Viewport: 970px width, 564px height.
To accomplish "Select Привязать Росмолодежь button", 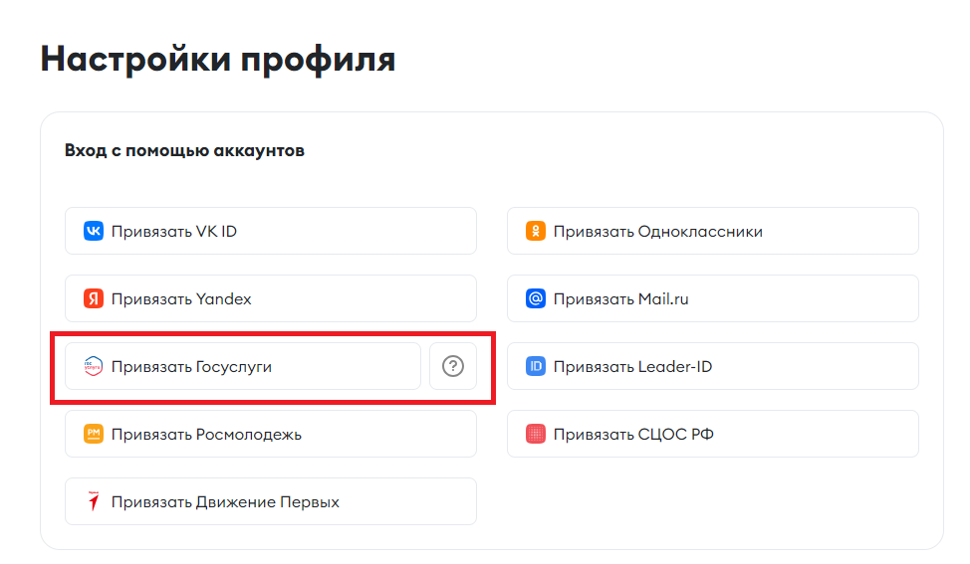I will tap(271, 434).
